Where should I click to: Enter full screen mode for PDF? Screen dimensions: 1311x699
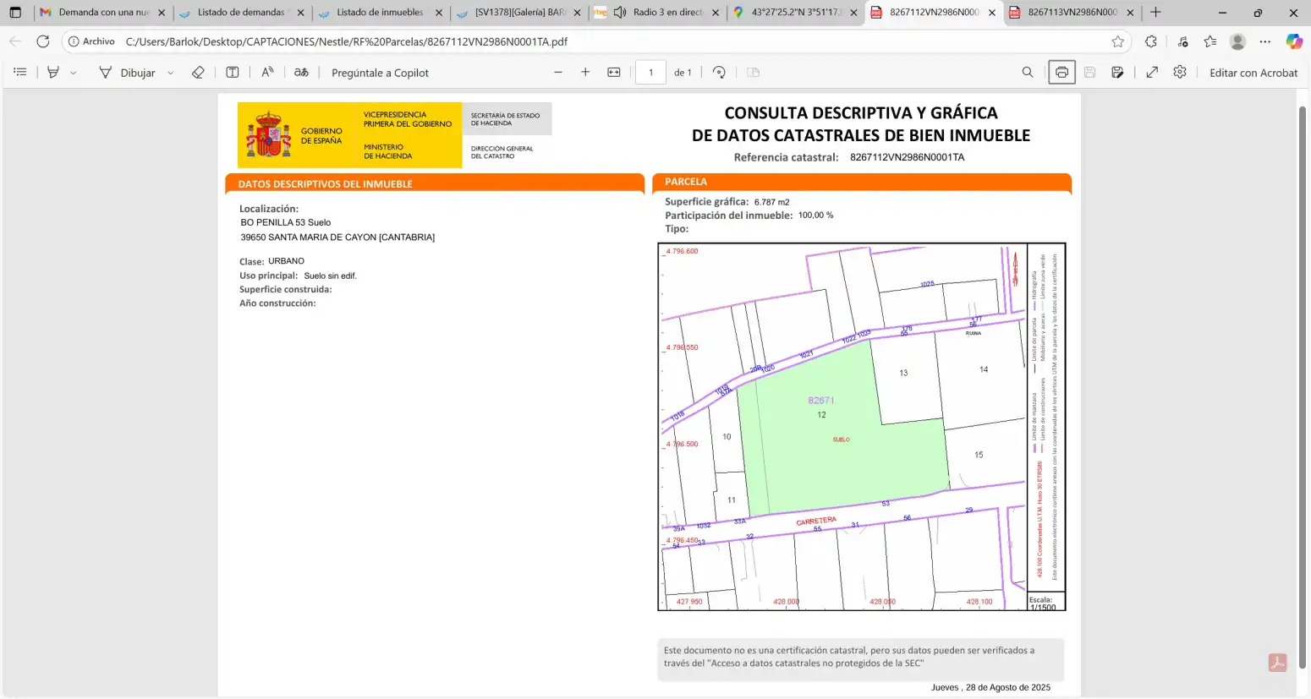1152,73
